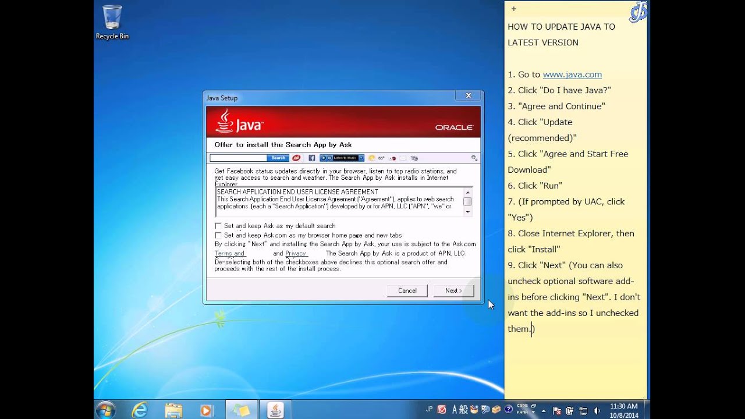
Task: Click '7. (If prompted by UAC, click' note line
Action: [566, 201]
